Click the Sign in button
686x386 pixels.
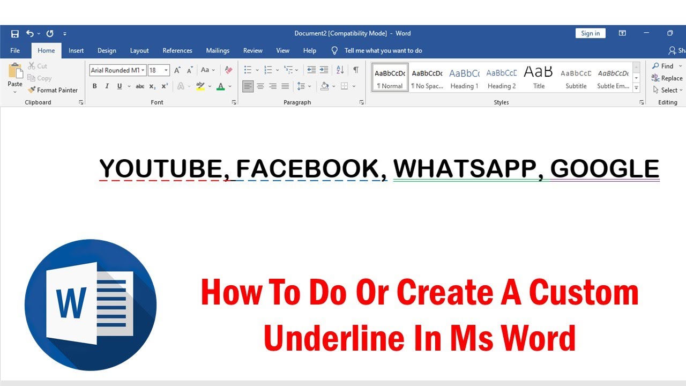pyautogui.click(x=590, y=33)
